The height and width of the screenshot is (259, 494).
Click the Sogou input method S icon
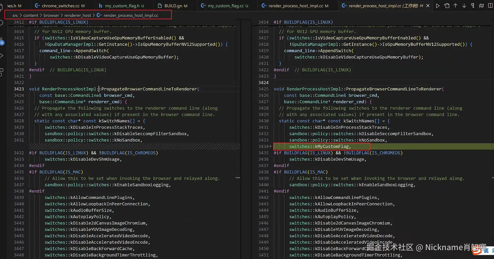[x=477, y=251]
